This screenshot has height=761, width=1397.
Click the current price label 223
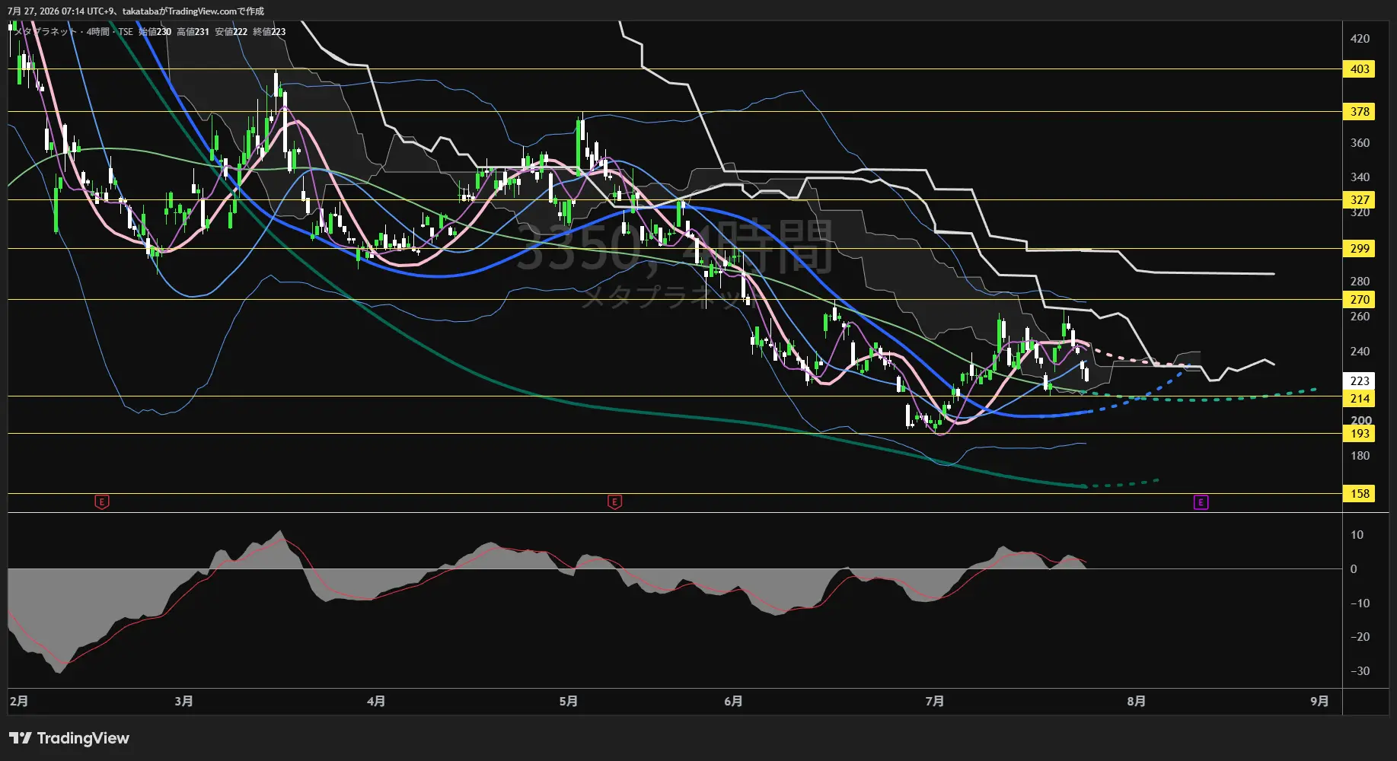point(1360,381)
